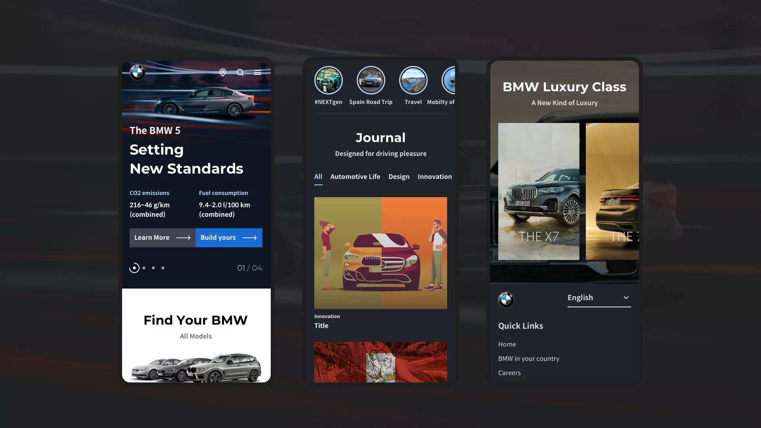Go to the second slide dot

point(144,268)
